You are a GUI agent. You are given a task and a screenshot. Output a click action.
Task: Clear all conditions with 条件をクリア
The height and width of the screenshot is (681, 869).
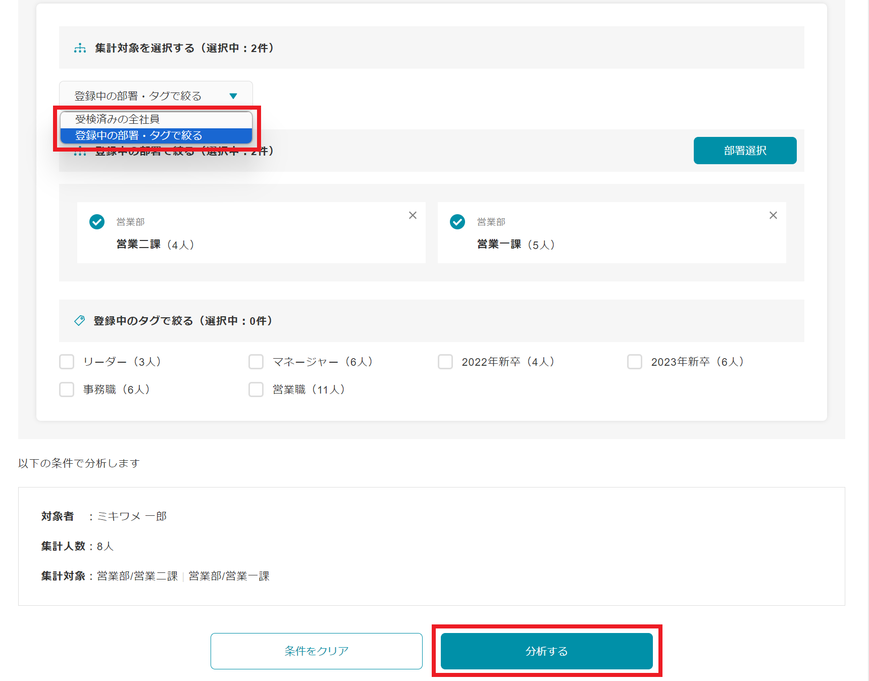pos(316,651)
